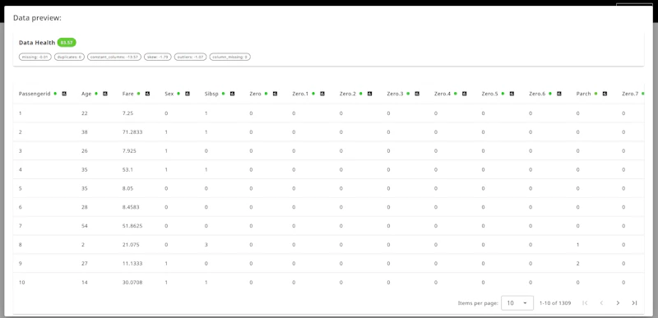Click the green status dot next to Parch
This screenshot has width=658, height=318.
595,94
